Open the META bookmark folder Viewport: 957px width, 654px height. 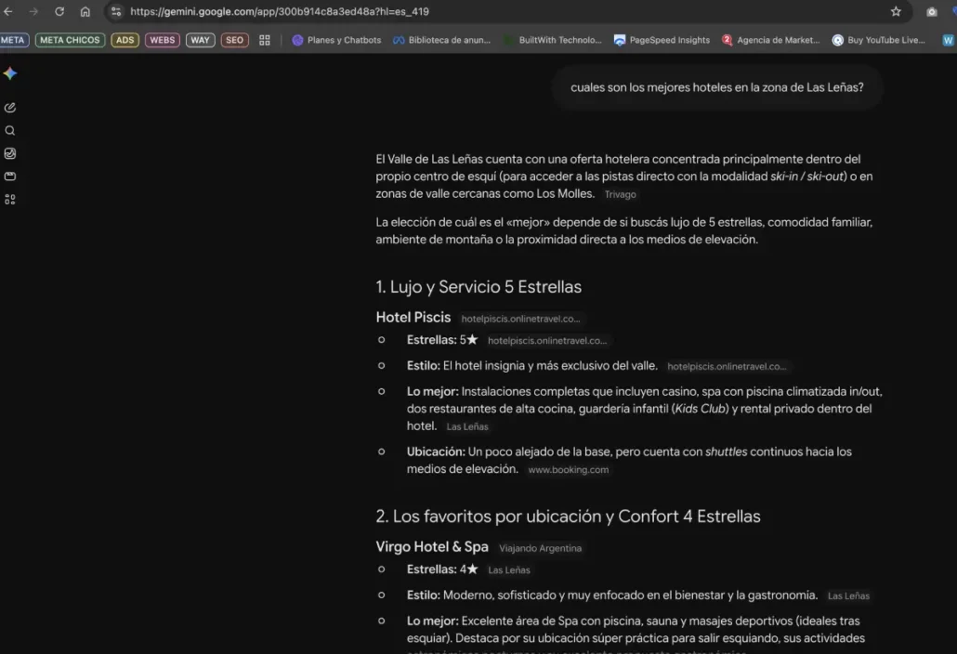tap(13, 40)
